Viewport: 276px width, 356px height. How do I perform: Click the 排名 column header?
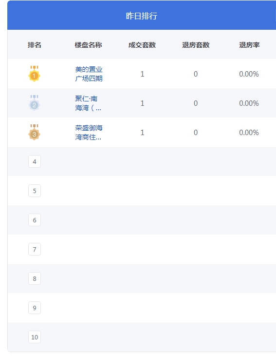[x=35, y=45]
